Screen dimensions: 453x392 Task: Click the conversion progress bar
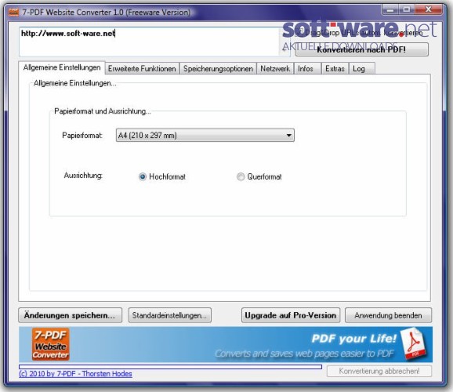click(x=170, y=367)
